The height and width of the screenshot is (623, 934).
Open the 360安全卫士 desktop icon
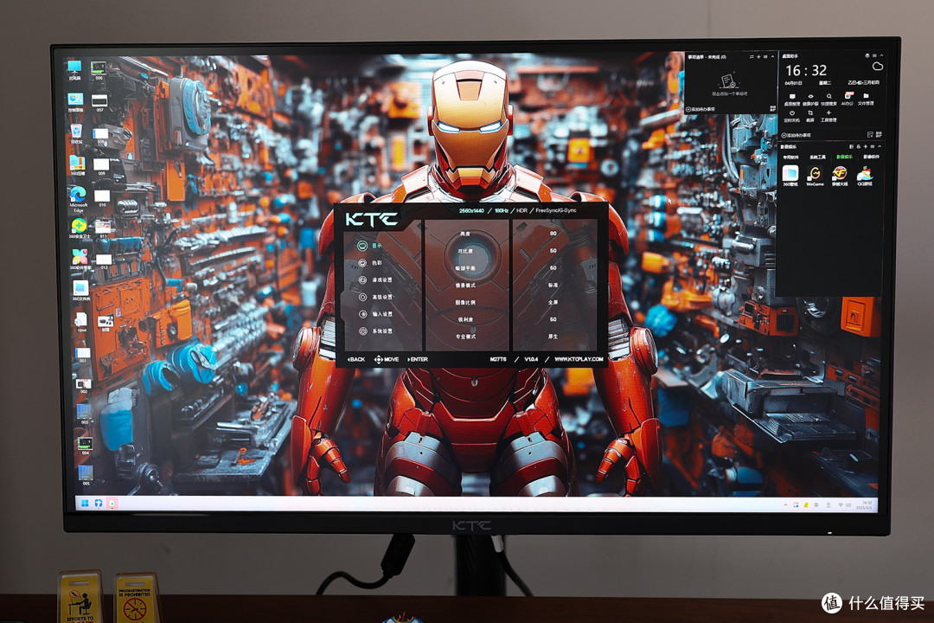coord(80,228)
